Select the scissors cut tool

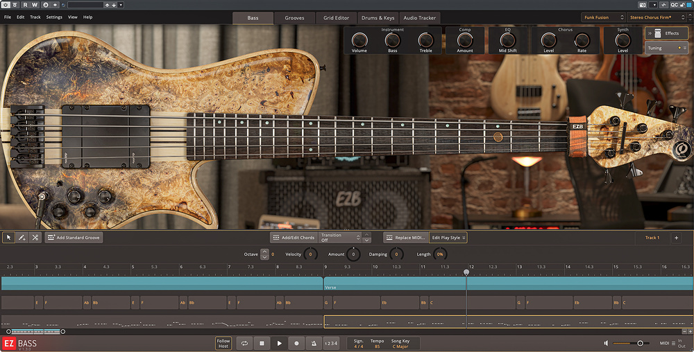tap(35, 238)
